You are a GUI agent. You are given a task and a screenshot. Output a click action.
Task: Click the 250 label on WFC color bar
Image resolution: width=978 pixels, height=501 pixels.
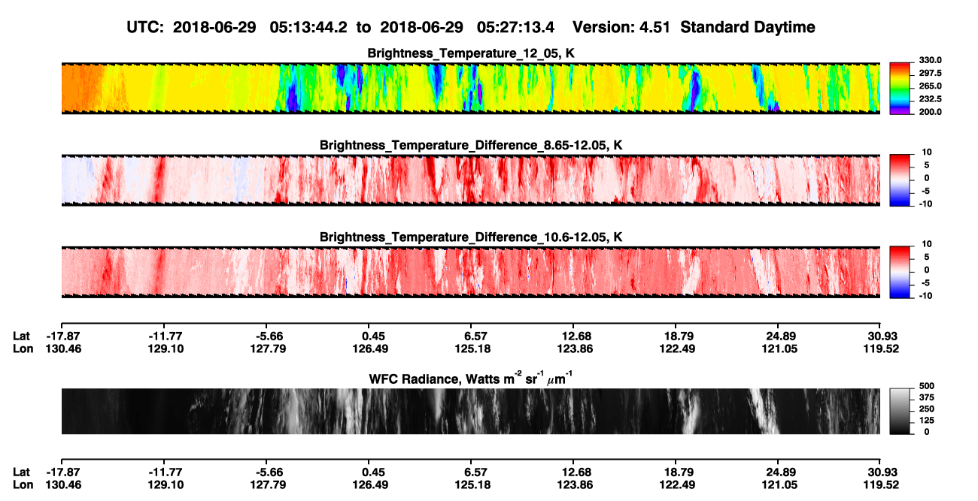(x=926, y=409)
